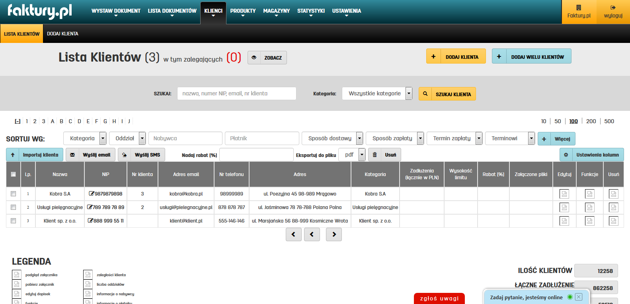
Task: Close the online chat popup
Action: click(x=579, y=297)
